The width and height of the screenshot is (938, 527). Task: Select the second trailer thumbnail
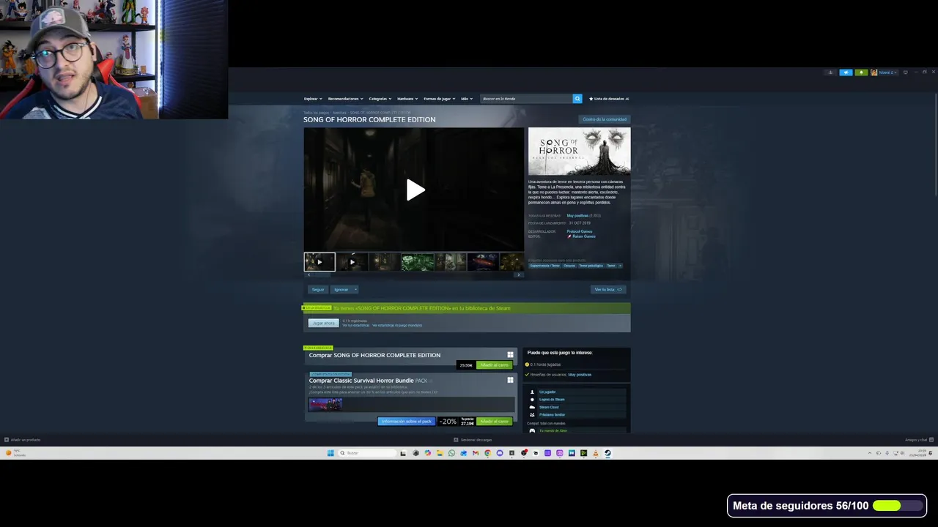[x=352, y=261]
